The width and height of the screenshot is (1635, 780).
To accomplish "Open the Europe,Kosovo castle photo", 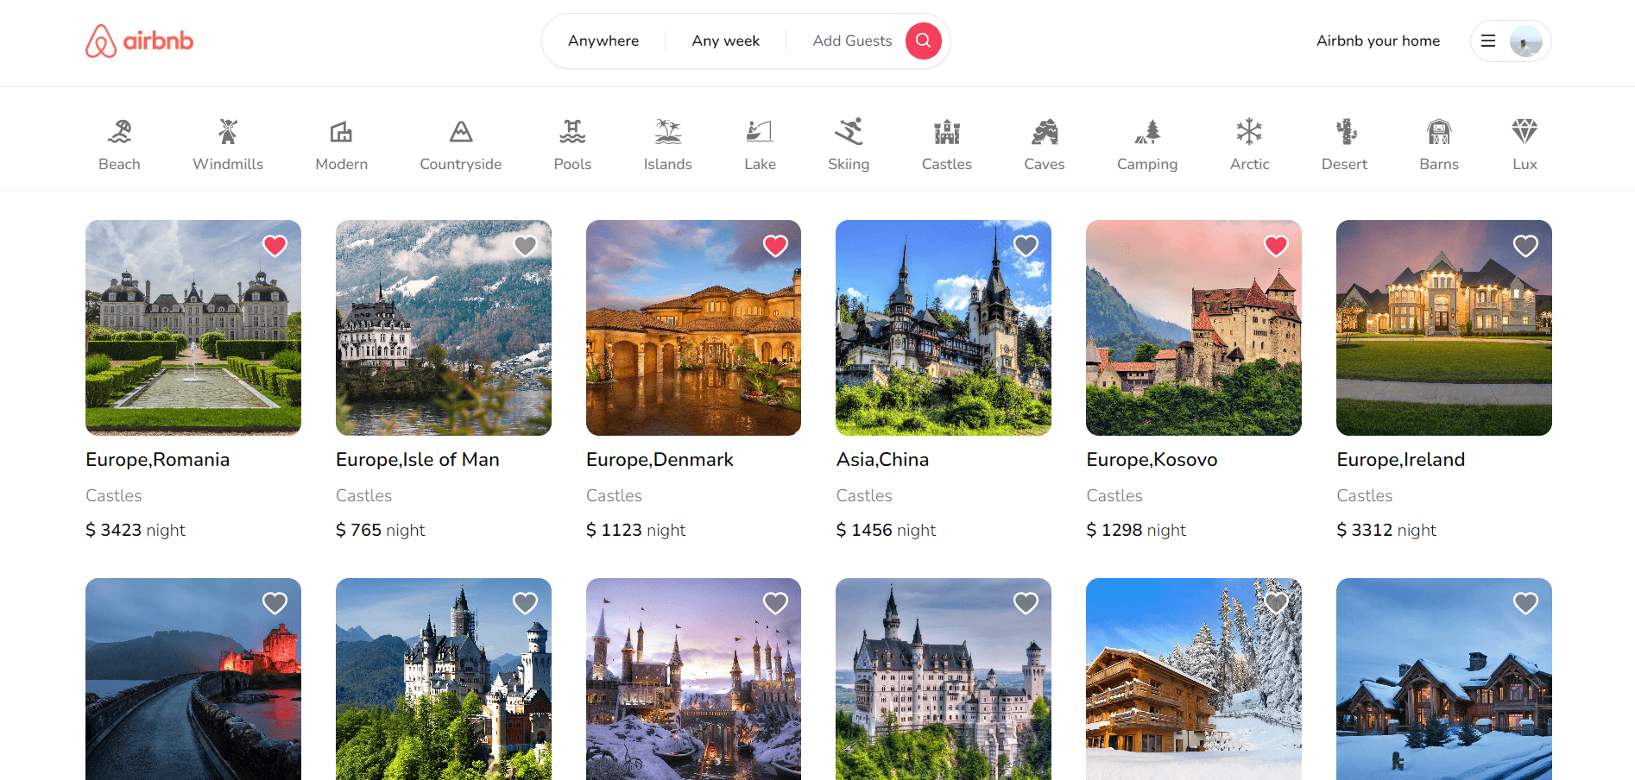I will click(x=1193, y=328).
